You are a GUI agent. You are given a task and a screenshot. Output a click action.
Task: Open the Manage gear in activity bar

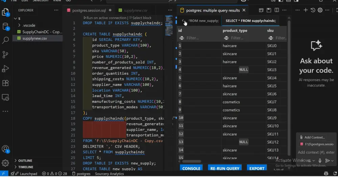coord(5,163)
